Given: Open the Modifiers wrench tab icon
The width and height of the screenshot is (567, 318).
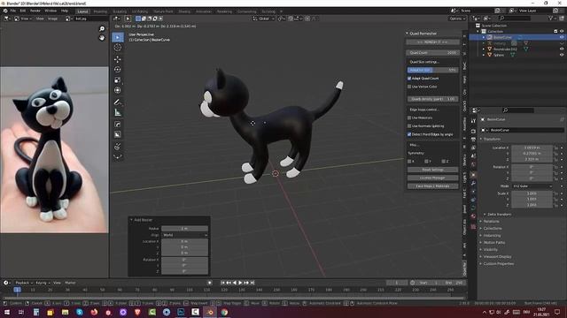Looking at the screenshot, I should tap(473, 183).
